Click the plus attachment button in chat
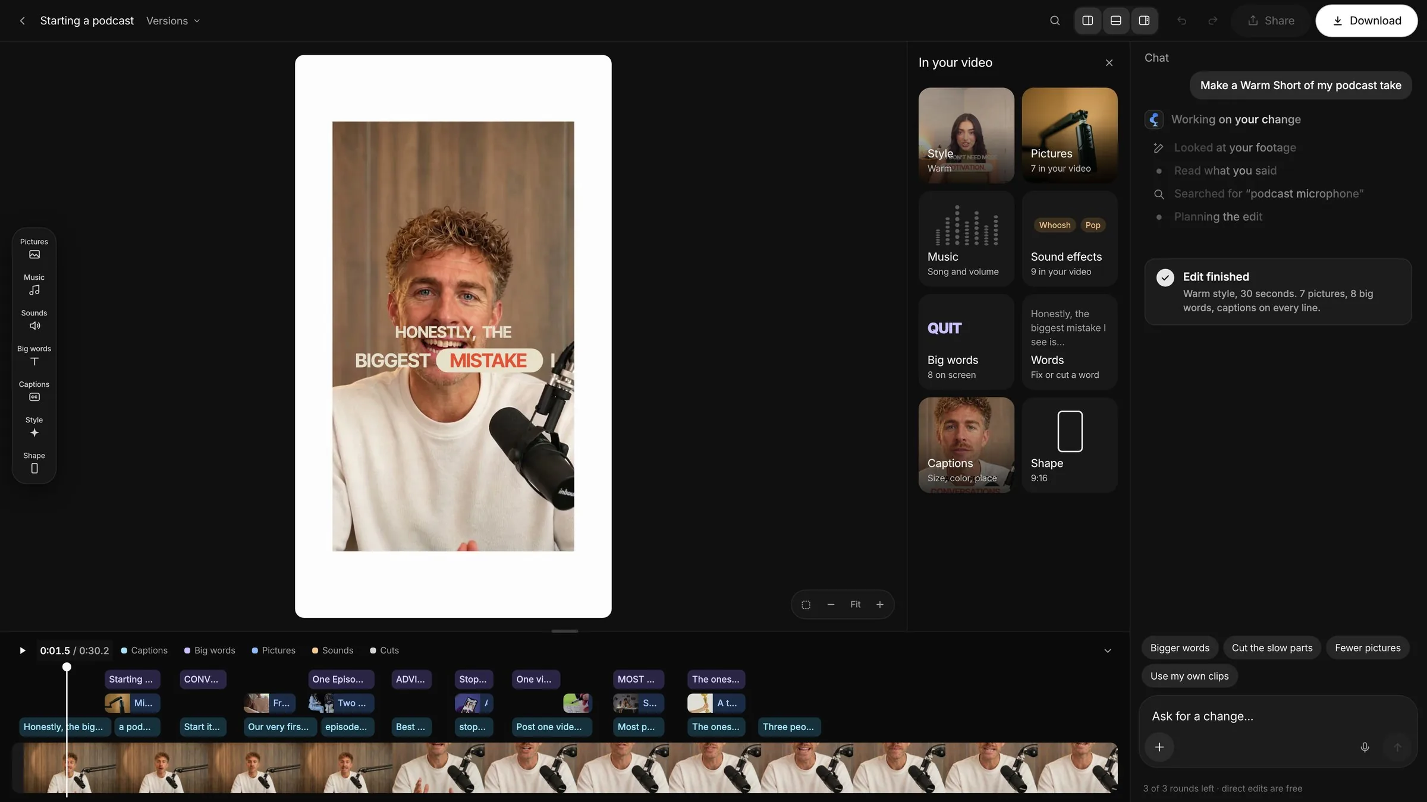1427x802 pixels. [x=1159, y=747]
